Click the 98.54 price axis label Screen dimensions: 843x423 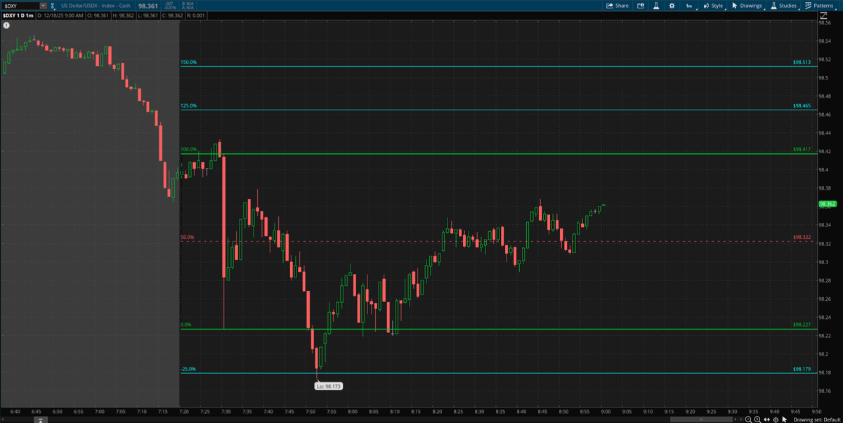pyautogui.click(x=825, y=41)
